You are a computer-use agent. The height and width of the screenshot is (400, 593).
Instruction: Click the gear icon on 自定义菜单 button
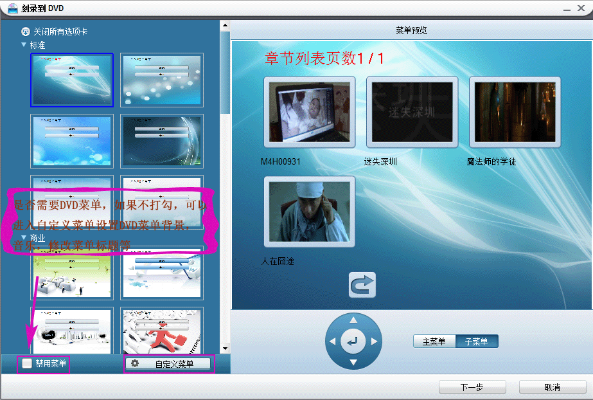click(135, 364)
